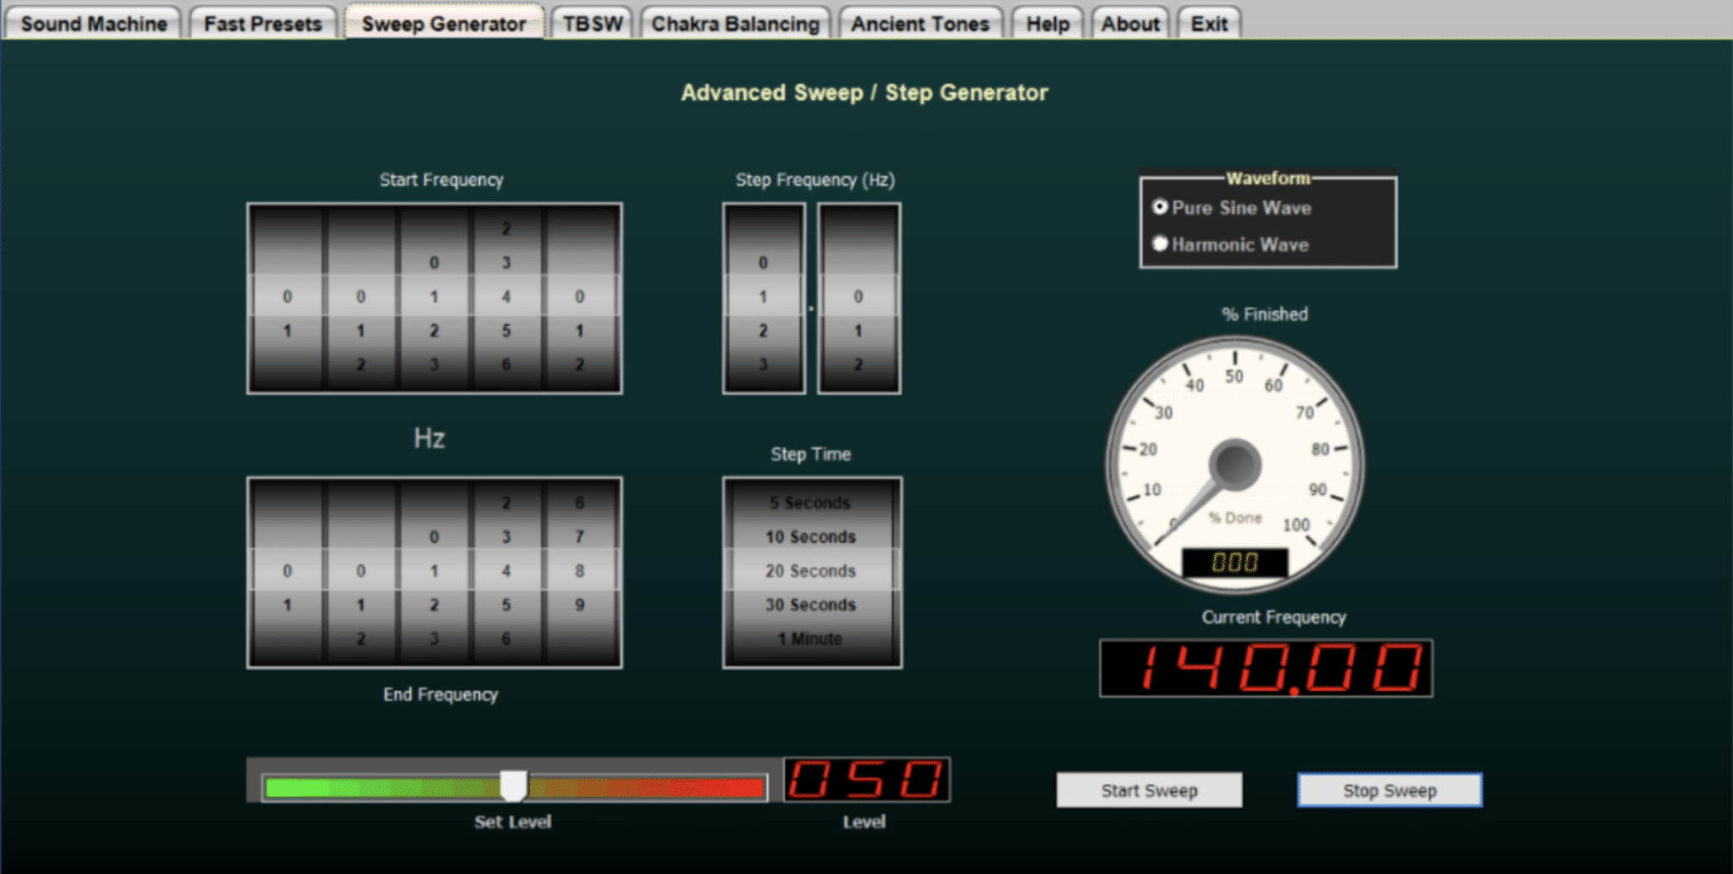Click first digit wheel of End Frequency
The width and height of the screenshot is (1733, 874).
coord(287,572)
